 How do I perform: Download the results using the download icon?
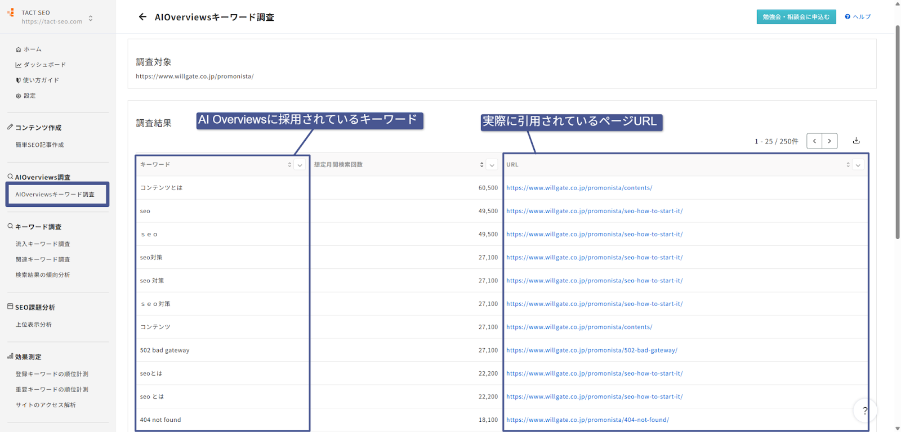pyautogui.click(x=856, y=141)
